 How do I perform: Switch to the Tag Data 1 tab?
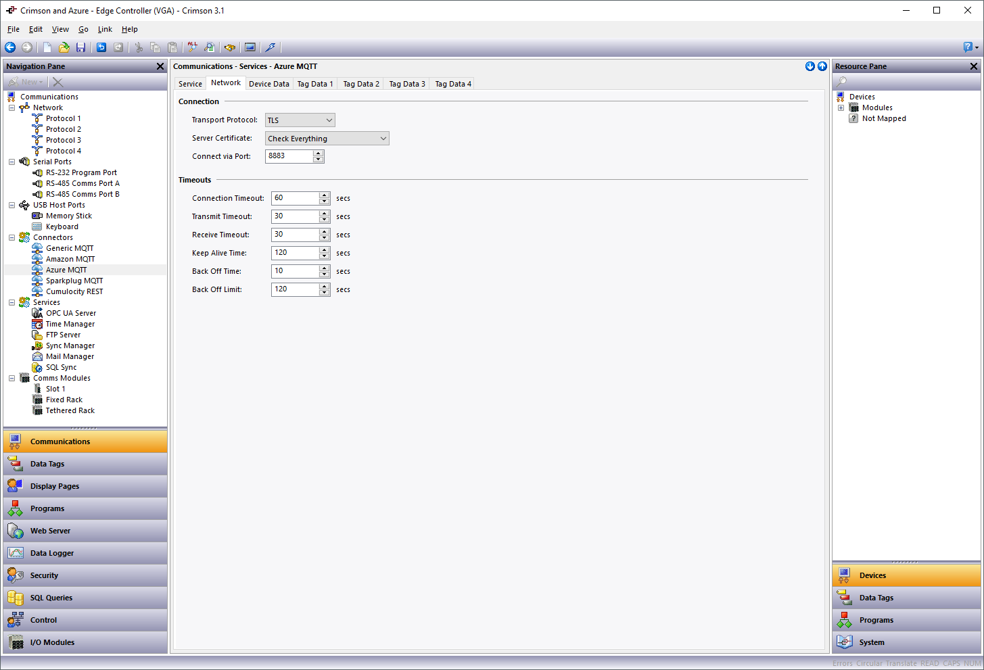click(315, 84)
